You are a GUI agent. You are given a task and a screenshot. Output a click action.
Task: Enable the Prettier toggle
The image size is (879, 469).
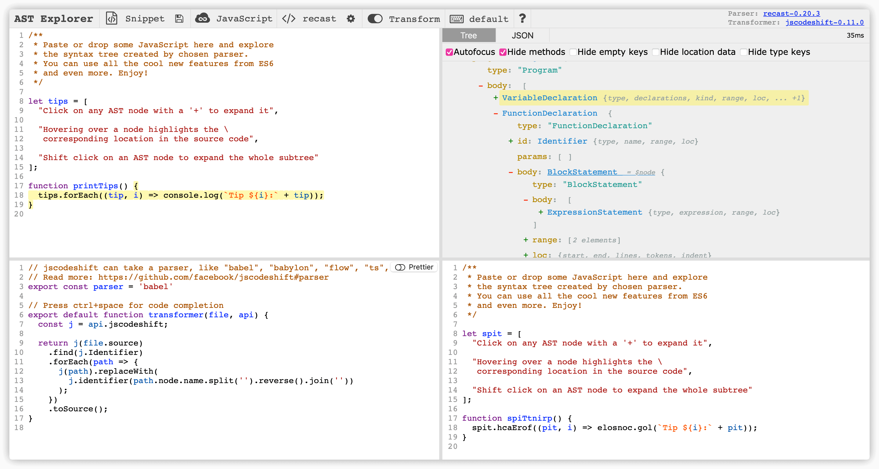click(x=400, y=267)
